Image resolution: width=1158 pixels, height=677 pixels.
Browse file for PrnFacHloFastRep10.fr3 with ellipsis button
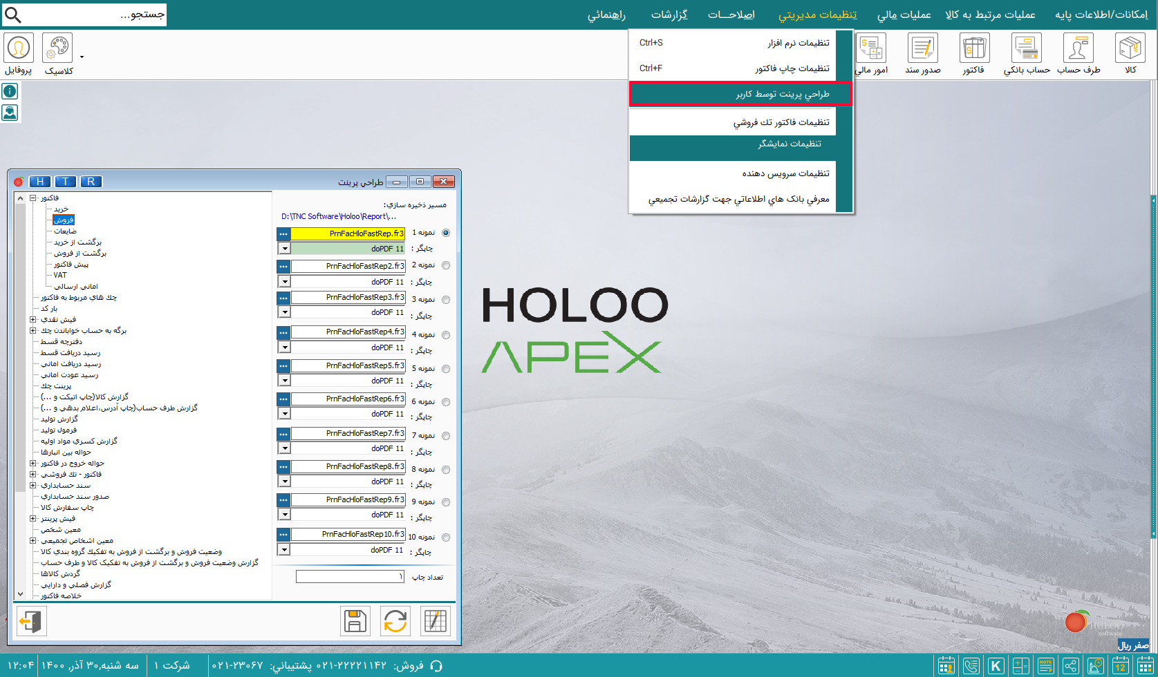tap(283, 535)
